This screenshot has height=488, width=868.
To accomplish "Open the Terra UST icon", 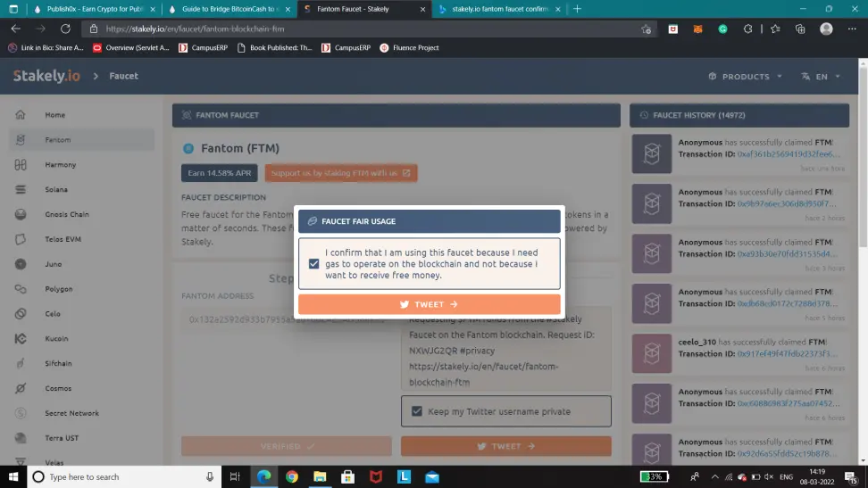I will pos(21,438).
